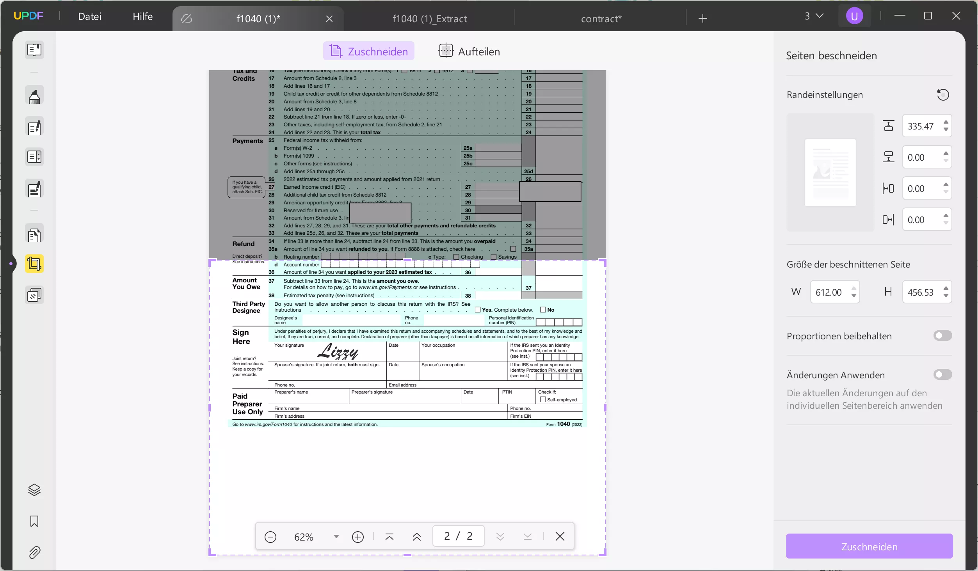Check the Checking box on the form
The image size is (978, 571).
[455, 257]
